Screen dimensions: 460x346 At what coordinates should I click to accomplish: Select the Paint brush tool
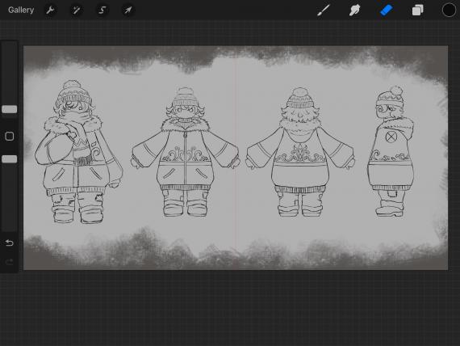[x=324, y=11]
